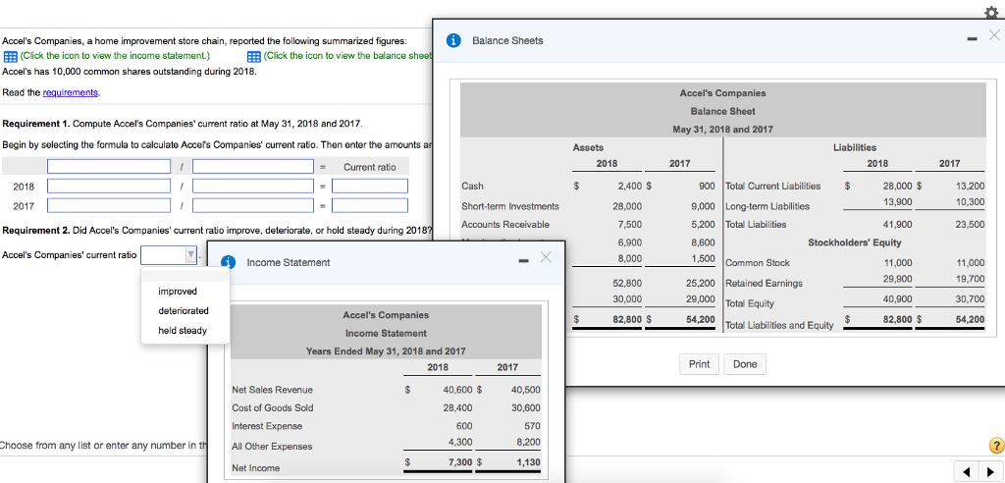Click the 'Net Income' row label
Image resolution: width=1005 pixels, height=483 pixels.
click(x=256, y=468)
